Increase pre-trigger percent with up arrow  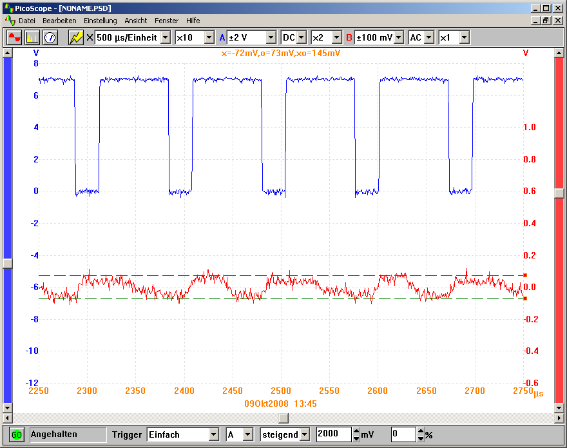pos(421,431)
